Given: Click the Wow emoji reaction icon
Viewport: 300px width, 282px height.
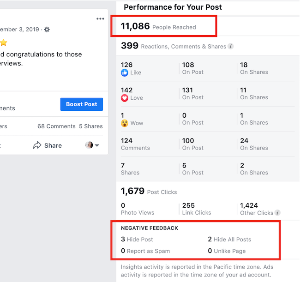Looking at the screenshot, I should pos(125,123).
